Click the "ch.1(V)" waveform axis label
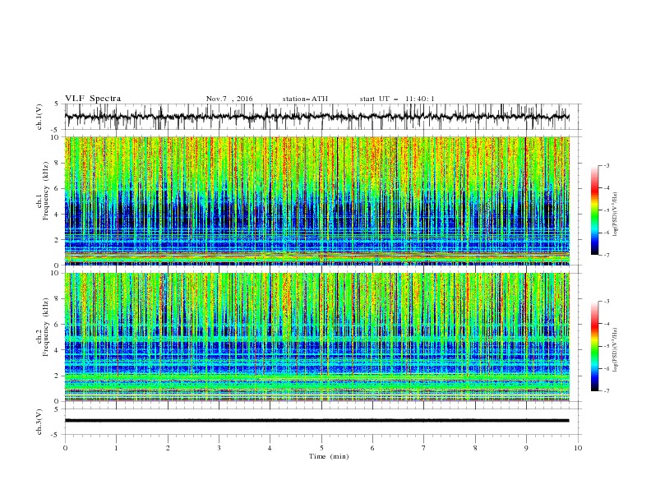651x503 pixels. pyautogui.click(x=39, y=117)
